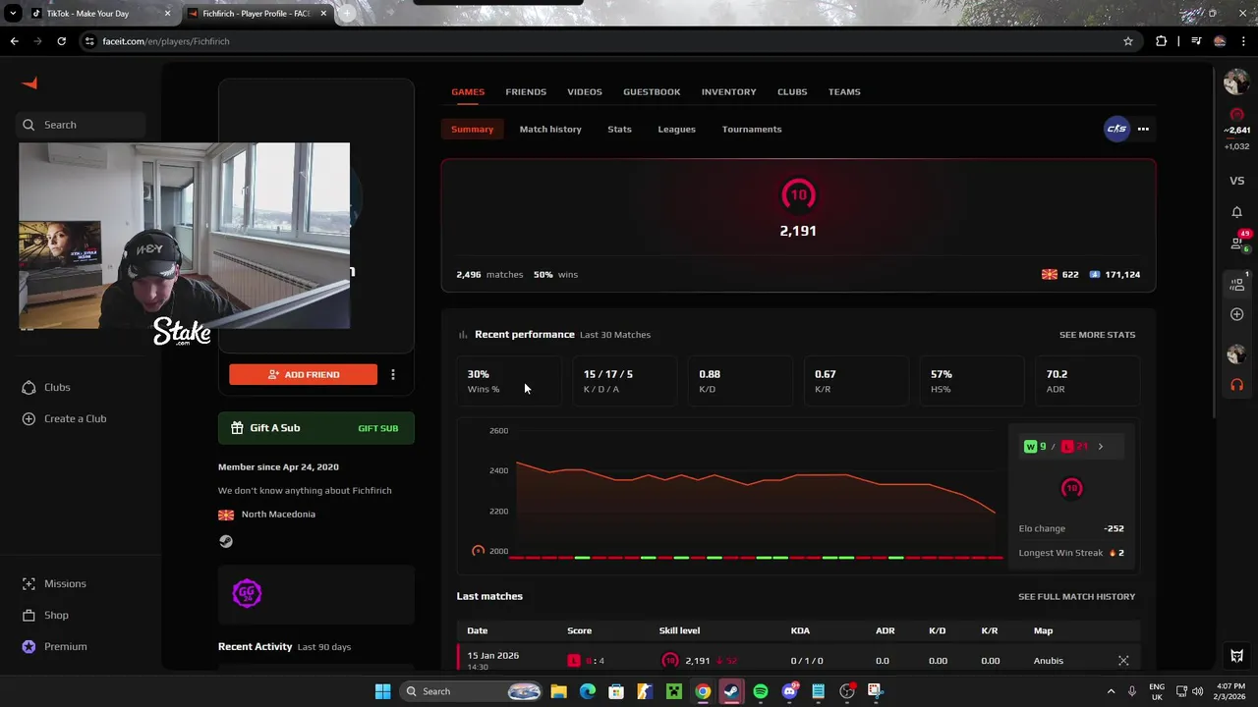Viewport: 1258px width, 707px height.
Task: Bookmark this page with the star
Action: pos(1128,41)
